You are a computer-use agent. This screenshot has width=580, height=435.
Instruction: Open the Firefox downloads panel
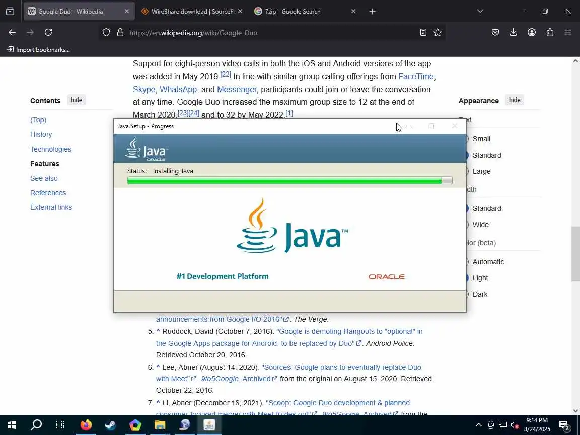coord(514,33)
